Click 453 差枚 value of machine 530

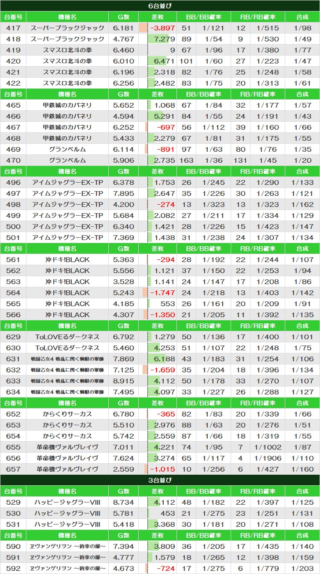coord(168,513)
